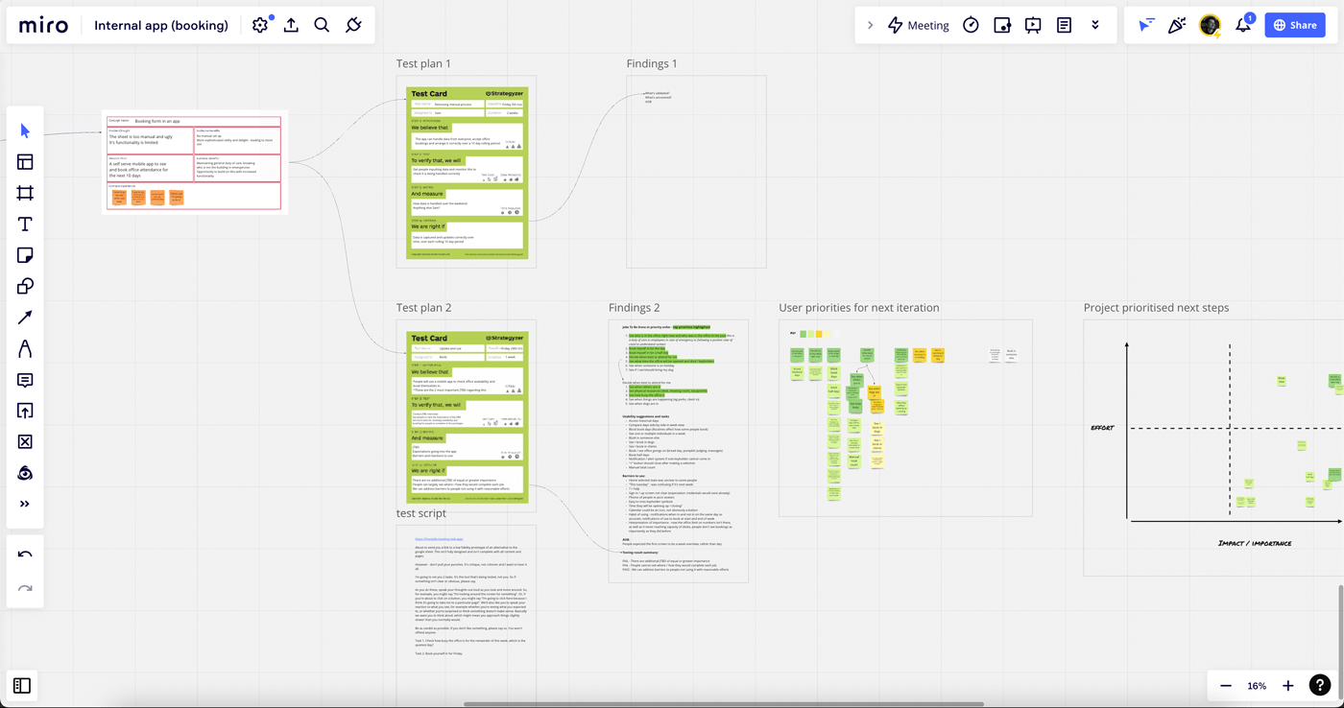The width and height of the screenshot is (1344, 708).
Task: Select the Test plan 1 frame title
Action: pos(423,64)
